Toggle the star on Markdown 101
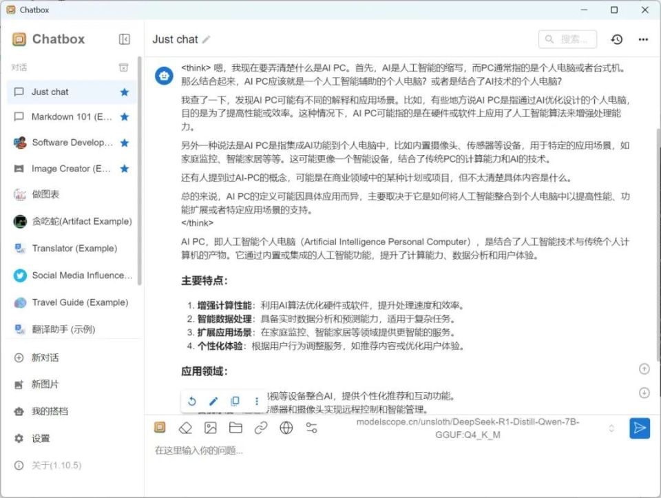This screenshot has height=498, width=661. (125, 117)
